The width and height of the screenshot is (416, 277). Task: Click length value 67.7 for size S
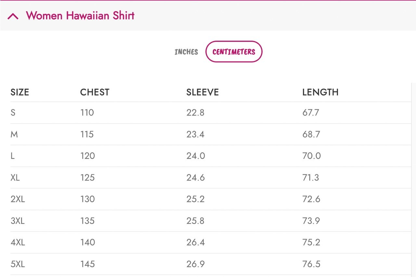(311, 112)
